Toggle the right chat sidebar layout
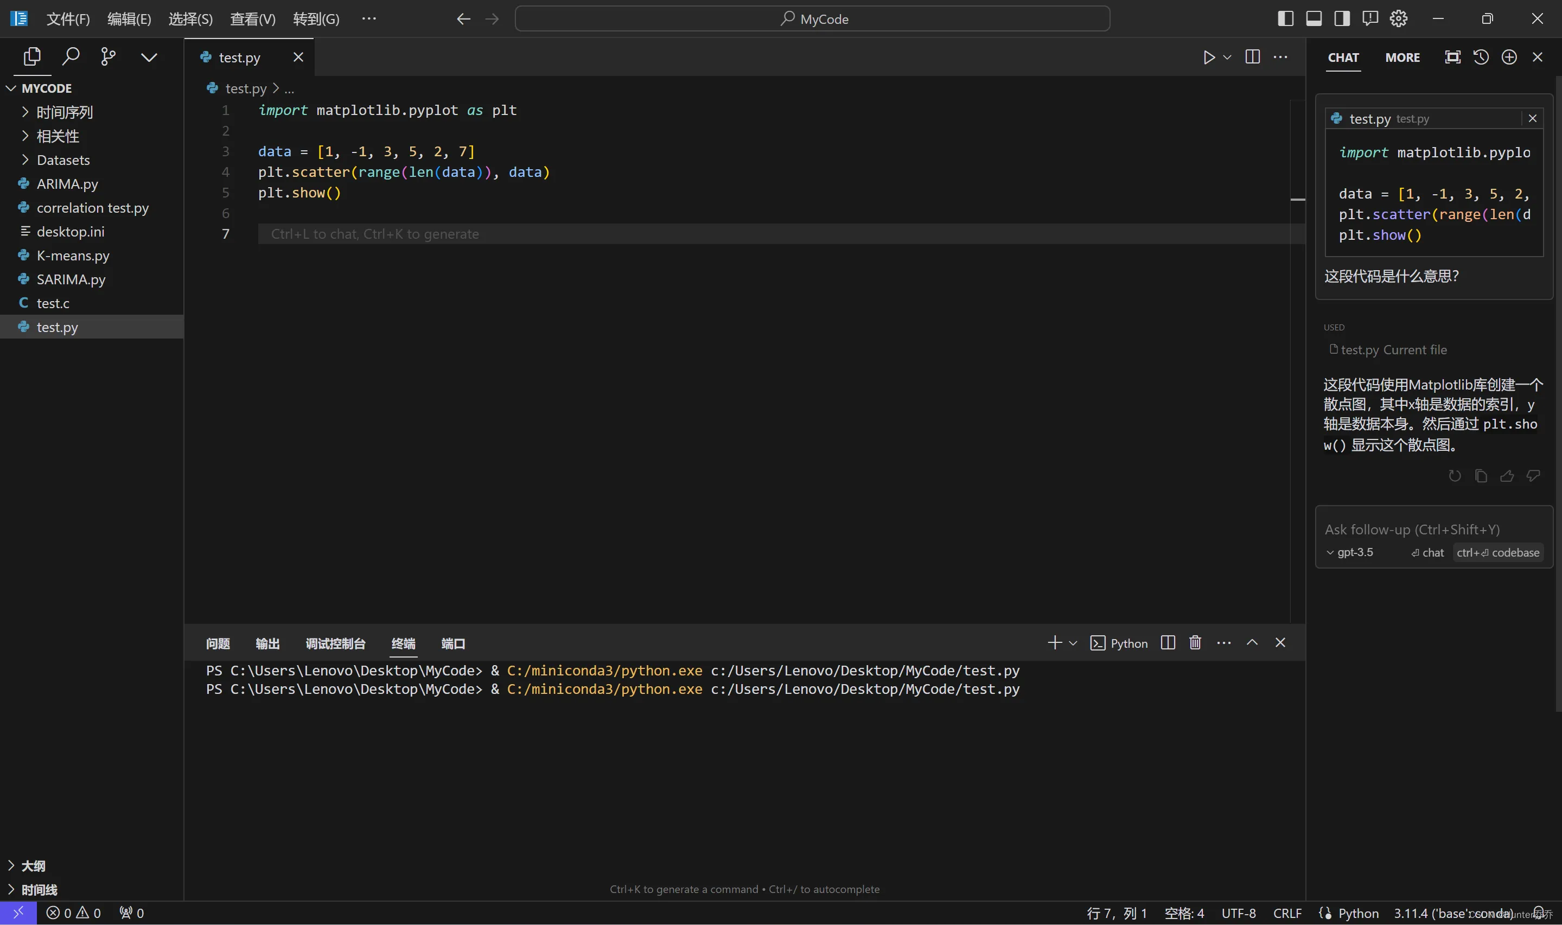The height and width of the screenshot is (925, 1562). pyautogui.click(x=1342, y=18)
